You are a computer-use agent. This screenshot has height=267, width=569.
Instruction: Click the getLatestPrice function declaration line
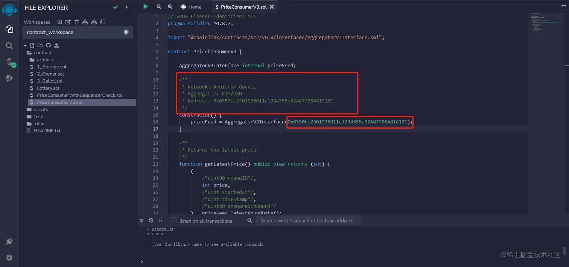coord(255,164)
